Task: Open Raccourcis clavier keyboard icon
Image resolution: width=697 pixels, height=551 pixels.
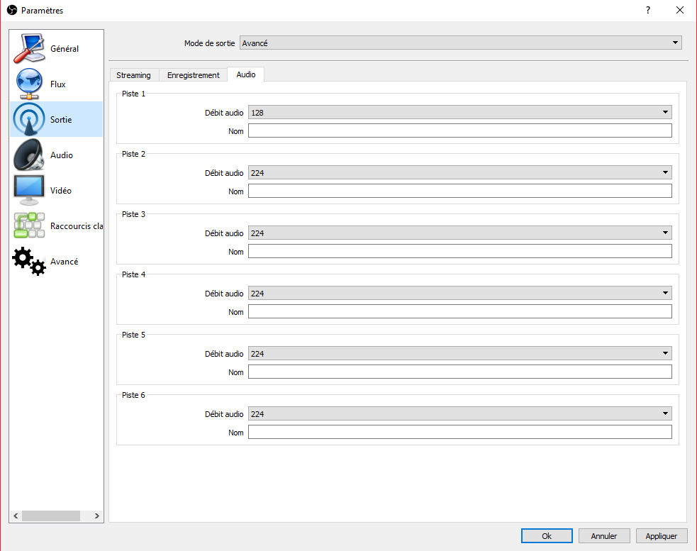Action: [29, 226]
